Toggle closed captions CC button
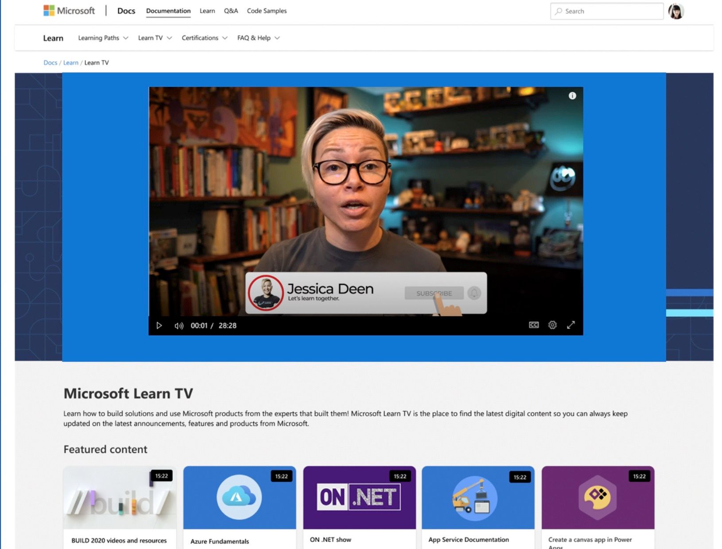 (534, 325)
